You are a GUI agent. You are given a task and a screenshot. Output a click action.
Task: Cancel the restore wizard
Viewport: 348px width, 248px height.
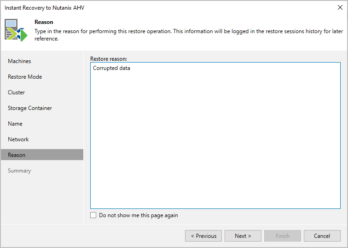click(x=322, y=236)
